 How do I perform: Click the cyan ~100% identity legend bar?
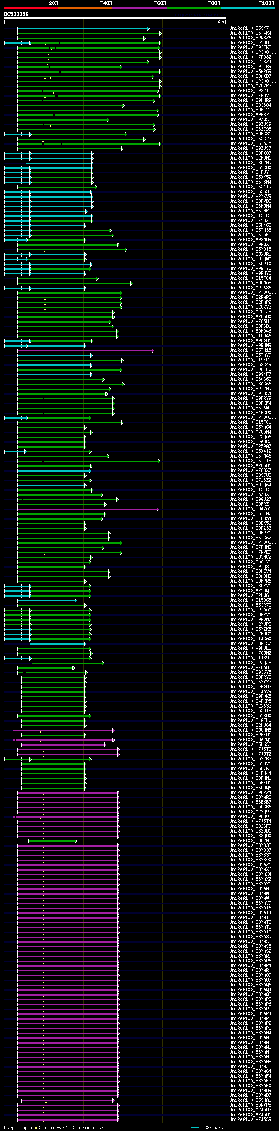pos(248,8)
